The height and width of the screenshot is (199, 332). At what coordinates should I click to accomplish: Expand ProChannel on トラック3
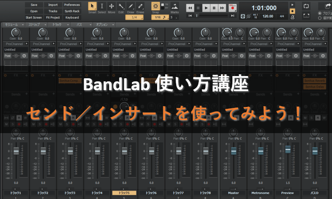point(81,44)
